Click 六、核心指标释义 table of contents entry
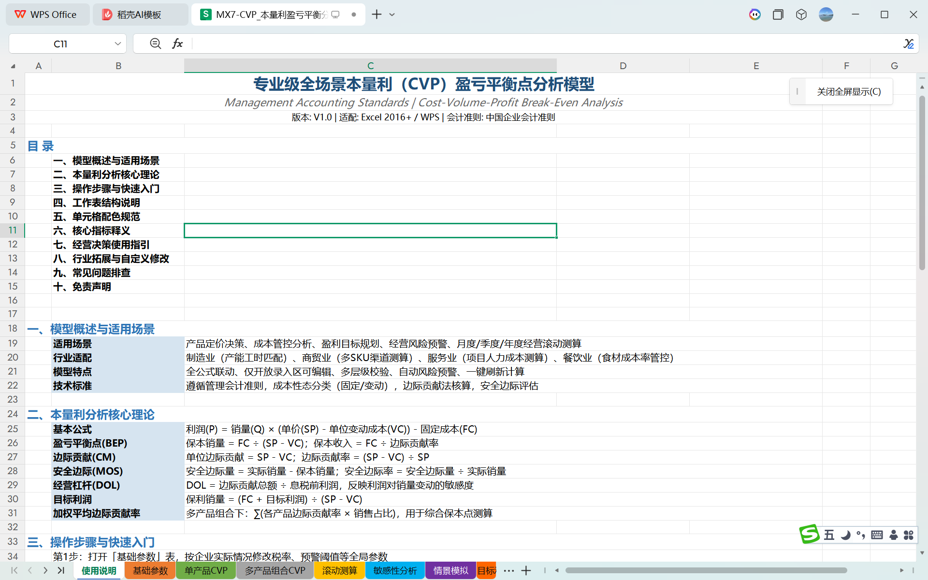 point(92,231)
